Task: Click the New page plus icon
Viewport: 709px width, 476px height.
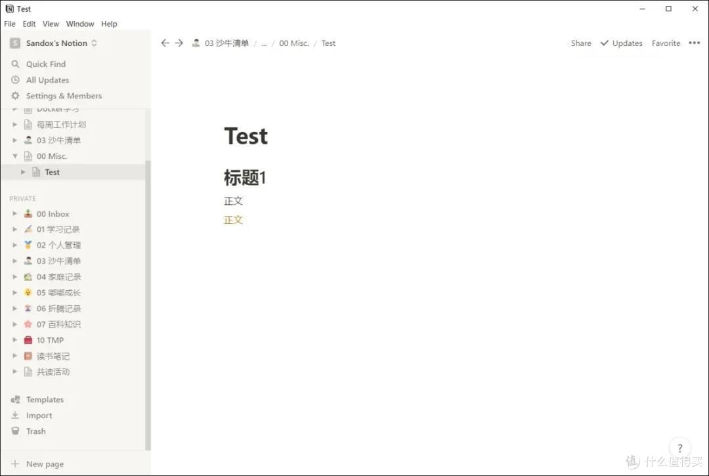Action: 16,464
